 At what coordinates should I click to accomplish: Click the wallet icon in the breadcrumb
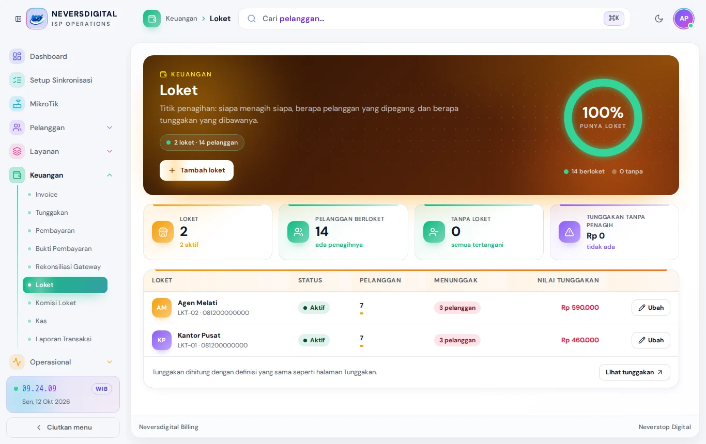click(x=152, y=19)
